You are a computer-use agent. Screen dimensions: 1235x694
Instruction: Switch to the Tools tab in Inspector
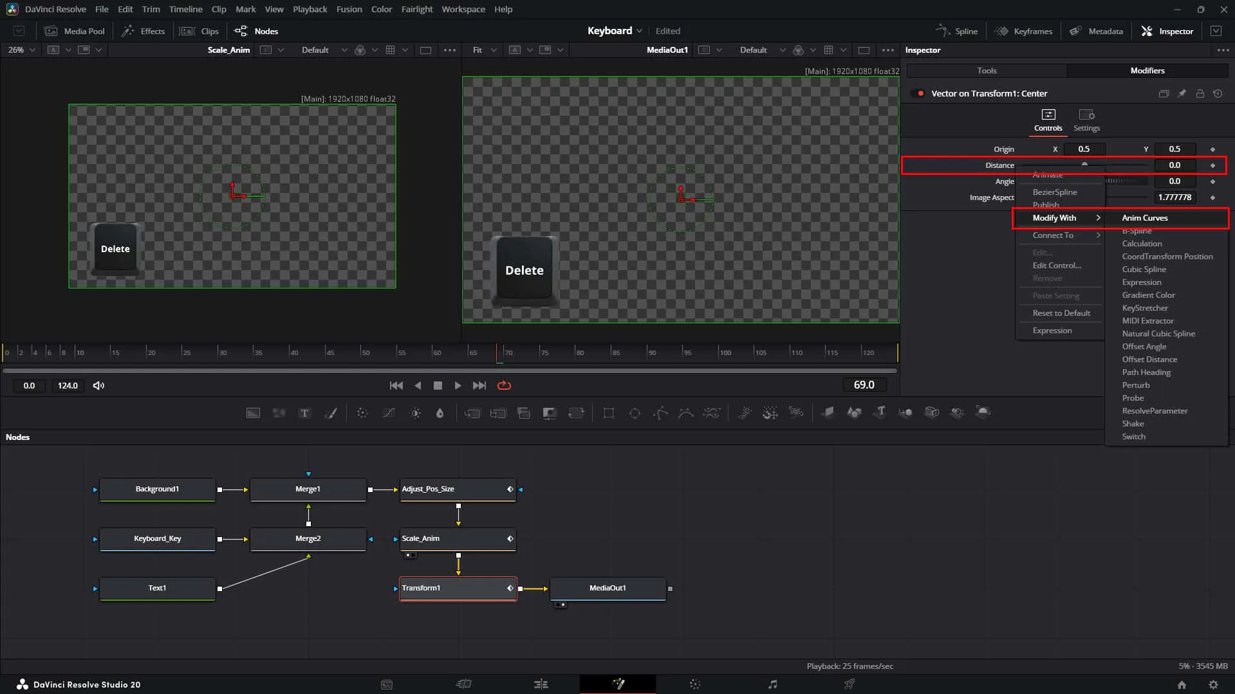pyautogui.click(x=987, y=71)
